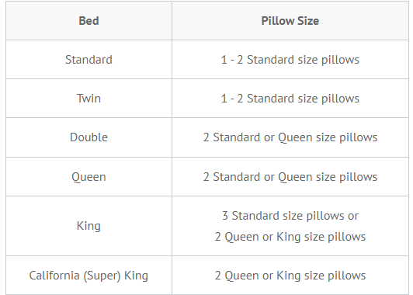The width and height of the screenshot is (413, 295).
Task: Click pillow size text in Queen row
Action: pyautogui.click(x=290, y=177)
